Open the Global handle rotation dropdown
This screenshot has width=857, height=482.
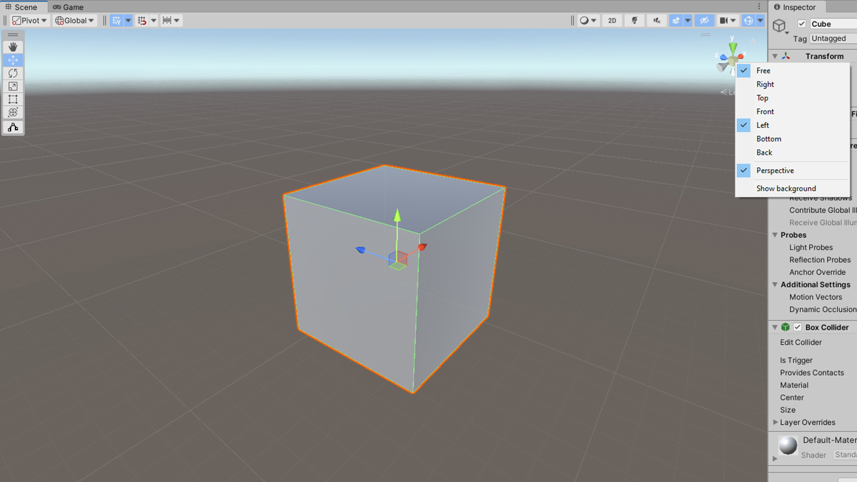click(75, 21)
